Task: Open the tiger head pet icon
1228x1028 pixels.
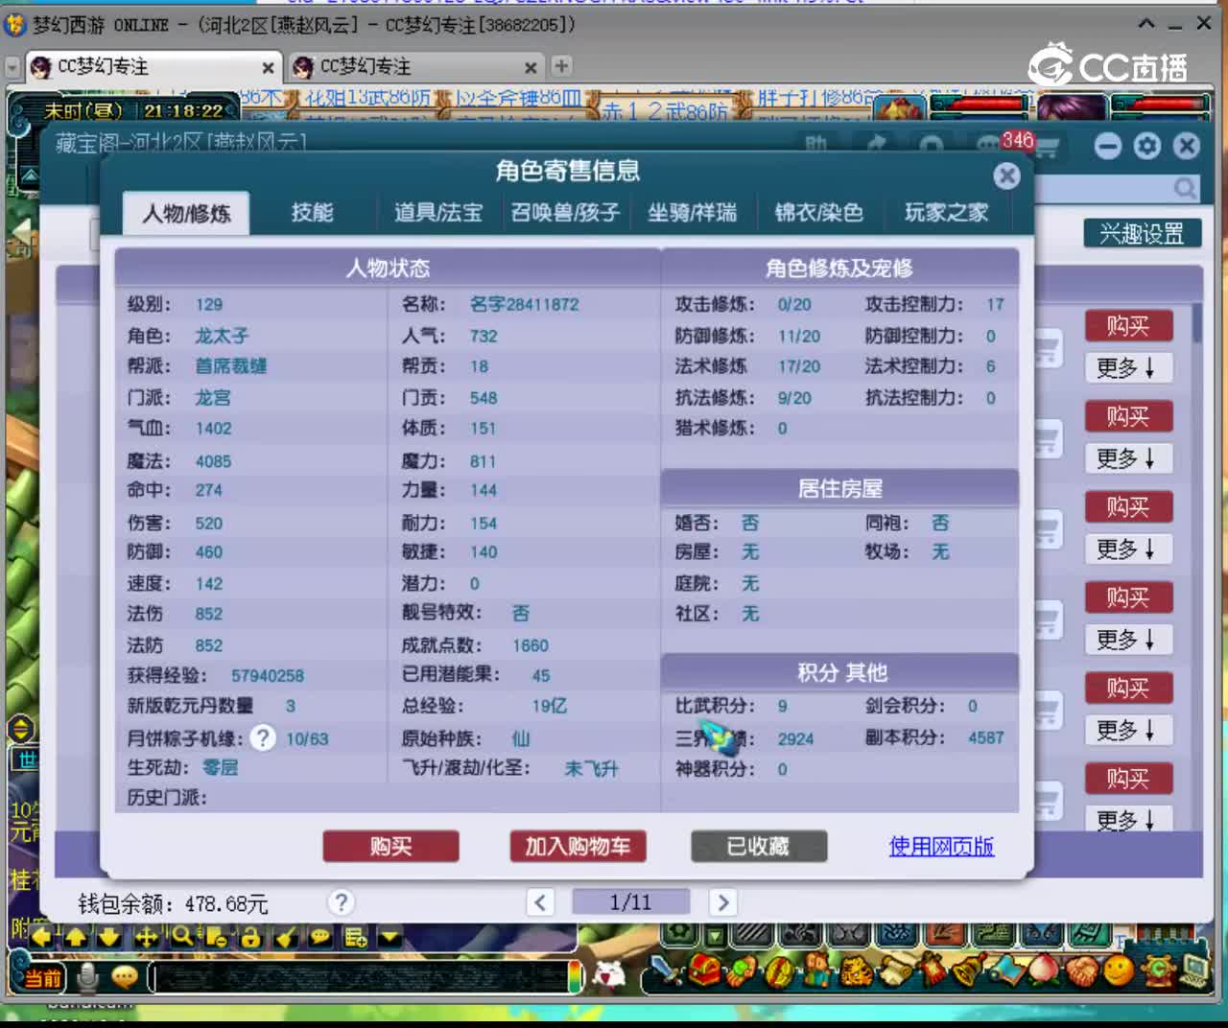Action: [856, 970]
